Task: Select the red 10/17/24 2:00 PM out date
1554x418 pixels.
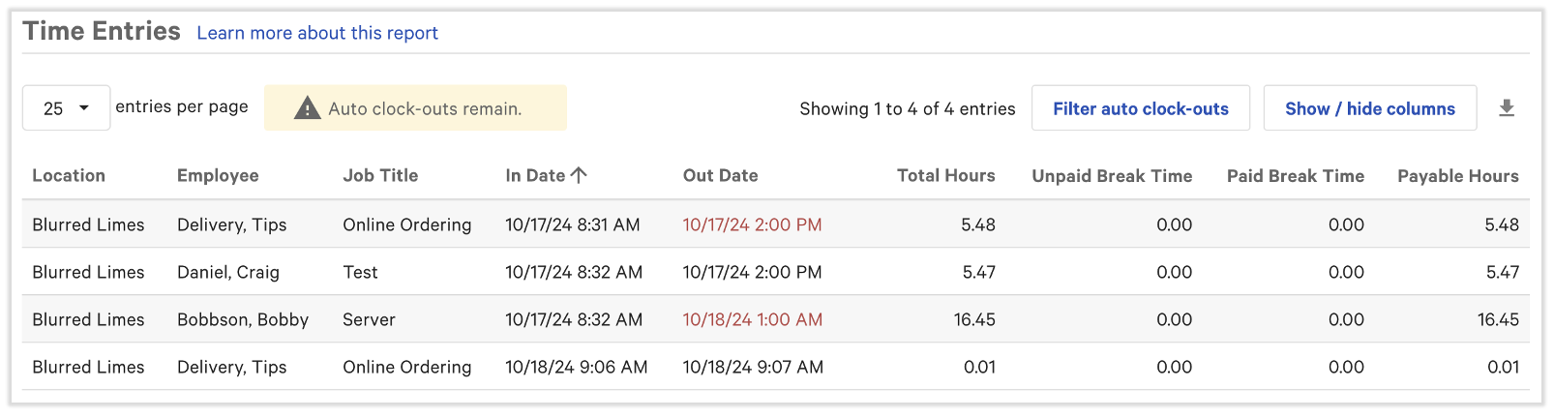Action: 752,224
